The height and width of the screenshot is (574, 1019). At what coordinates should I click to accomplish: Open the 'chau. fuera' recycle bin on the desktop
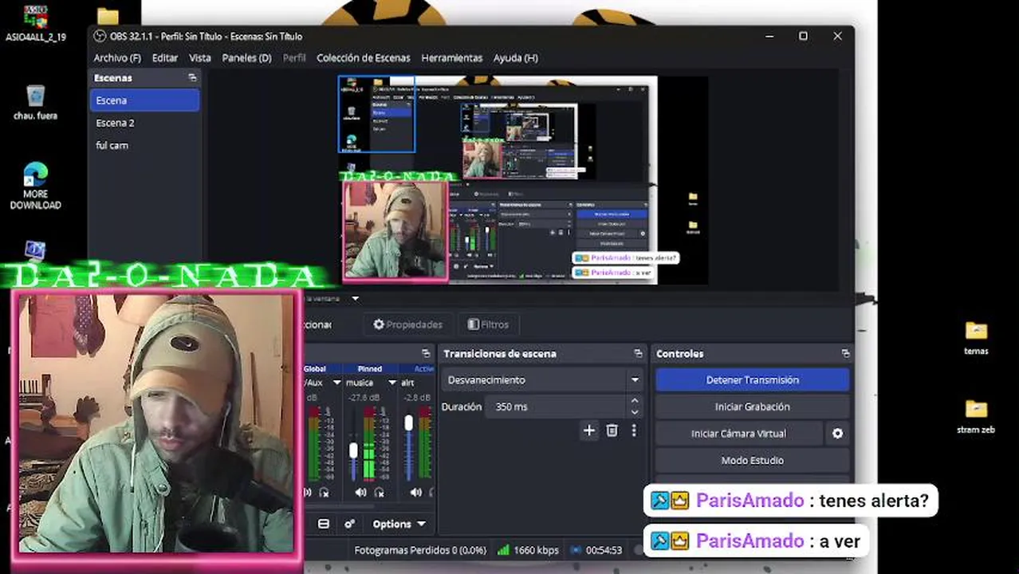pos(35,101)
